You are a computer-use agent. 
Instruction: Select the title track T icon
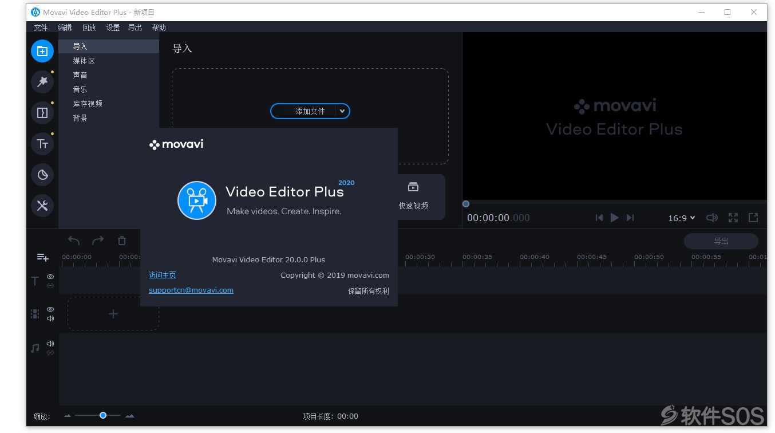(x=35, y=281)
